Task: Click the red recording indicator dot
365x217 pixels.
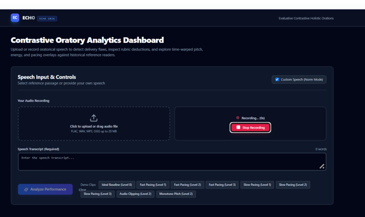Action: [x=237, y=118]
